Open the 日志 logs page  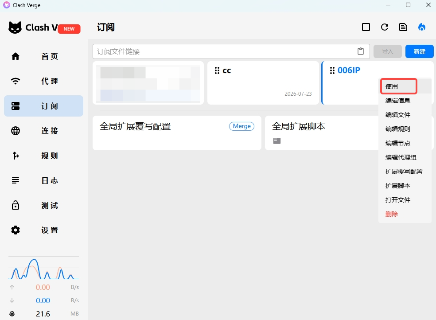[x=43, y=180]
